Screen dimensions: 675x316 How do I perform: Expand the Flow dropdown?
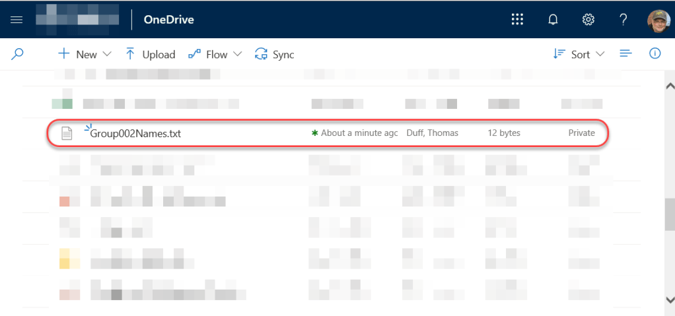215,54
